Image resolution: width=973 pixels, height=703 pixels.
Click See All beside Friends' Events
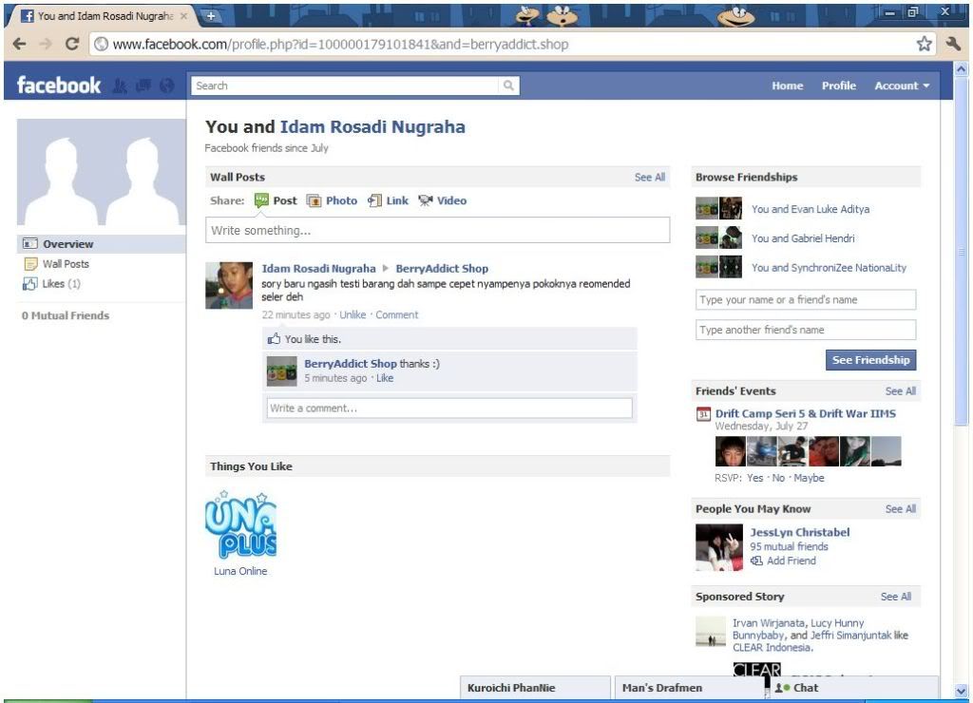click(x=901, y=390)
